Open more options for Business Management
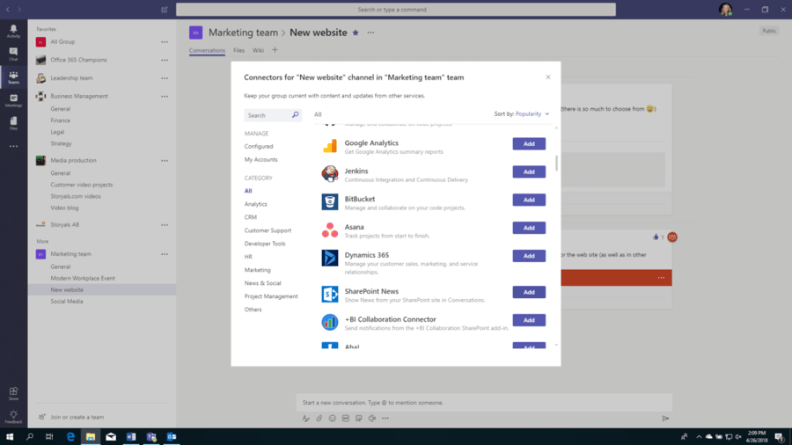 point(165,97)
